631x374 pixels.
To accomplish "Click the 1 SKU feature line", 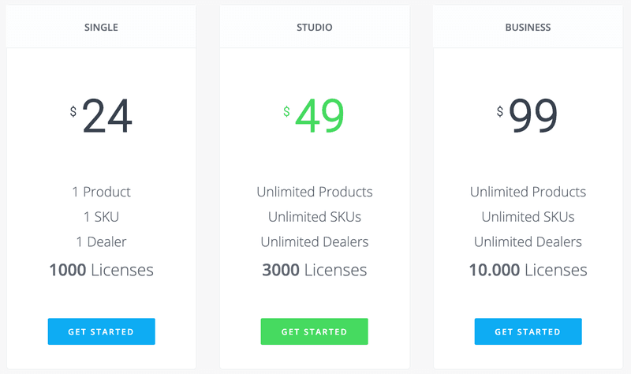I will [x=101, y=217].
